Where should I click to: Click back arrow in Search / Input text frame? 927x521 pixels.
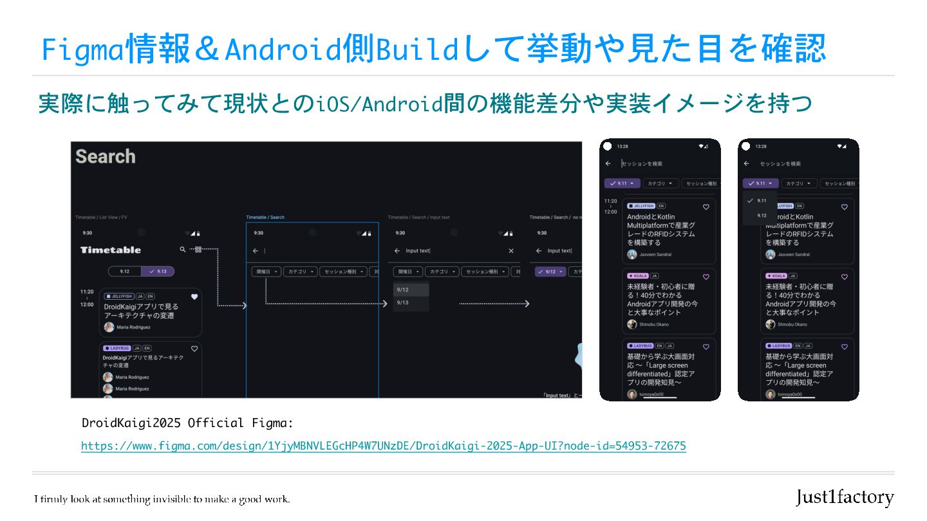point(397,251)
